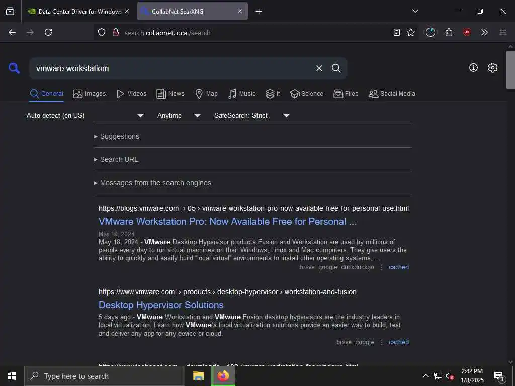Open tracking protection shield icon
515x386 pixels.
tap(102, 32)
